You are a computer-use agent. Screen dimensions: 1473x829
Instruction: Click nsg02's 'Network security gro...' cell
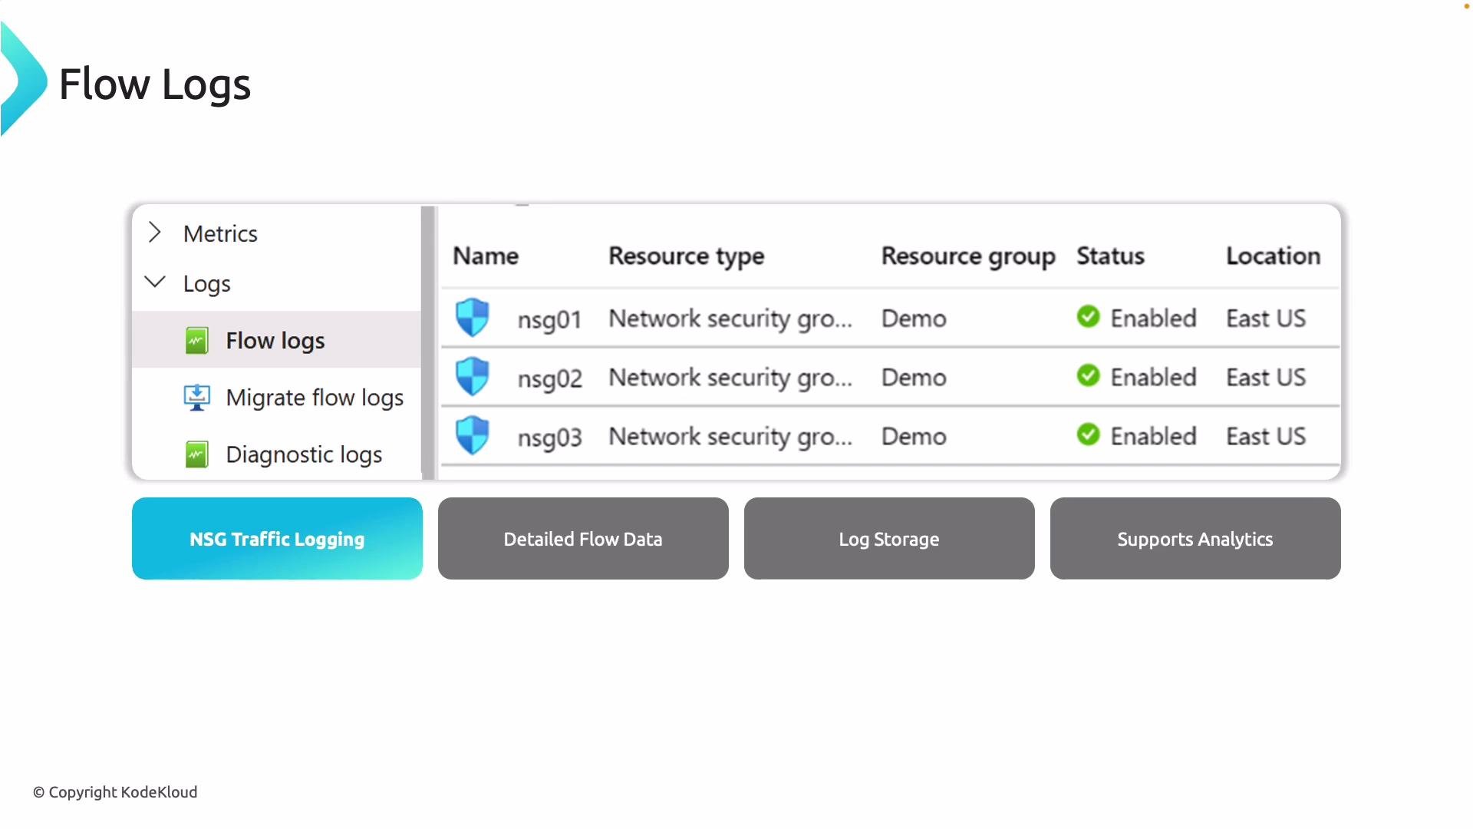(730, 378)
